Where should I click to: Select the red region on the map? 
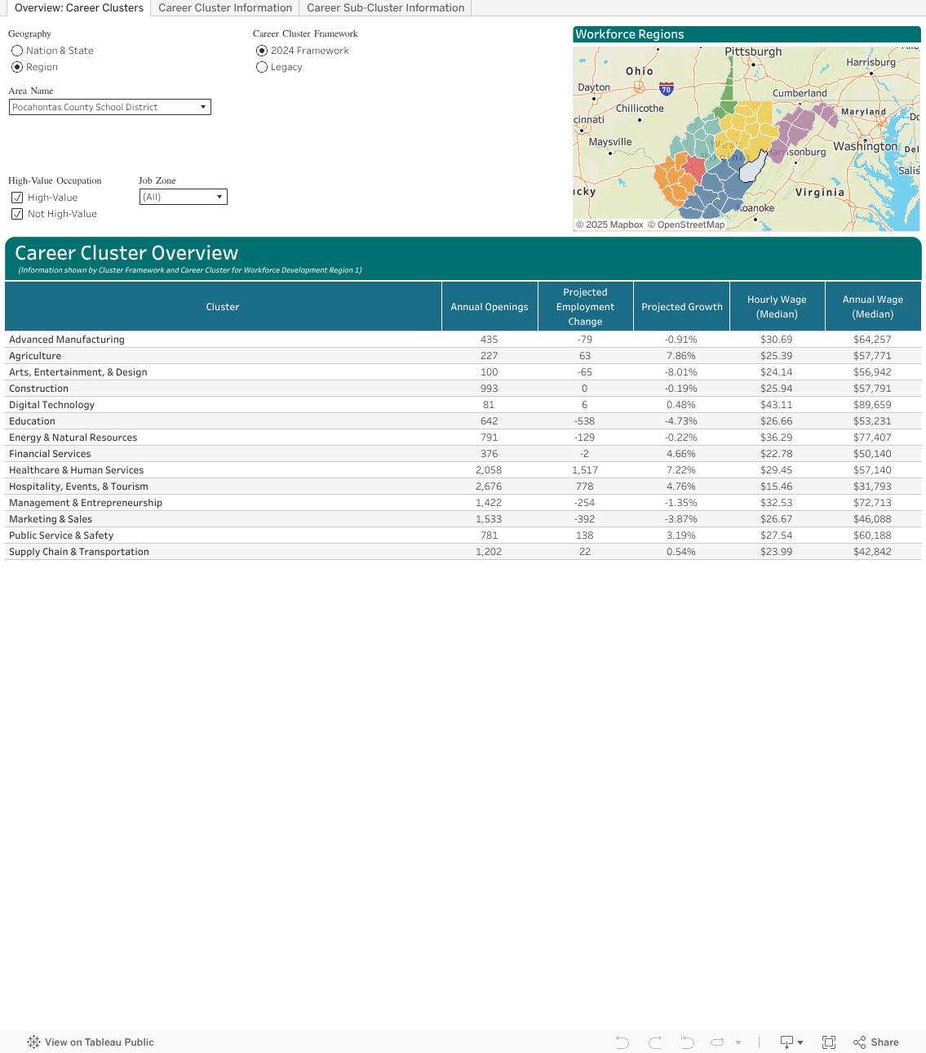click(x=693, y=168)
